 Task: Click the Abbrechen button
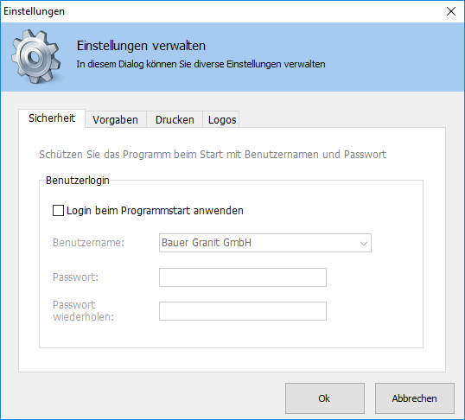point(415,398)
